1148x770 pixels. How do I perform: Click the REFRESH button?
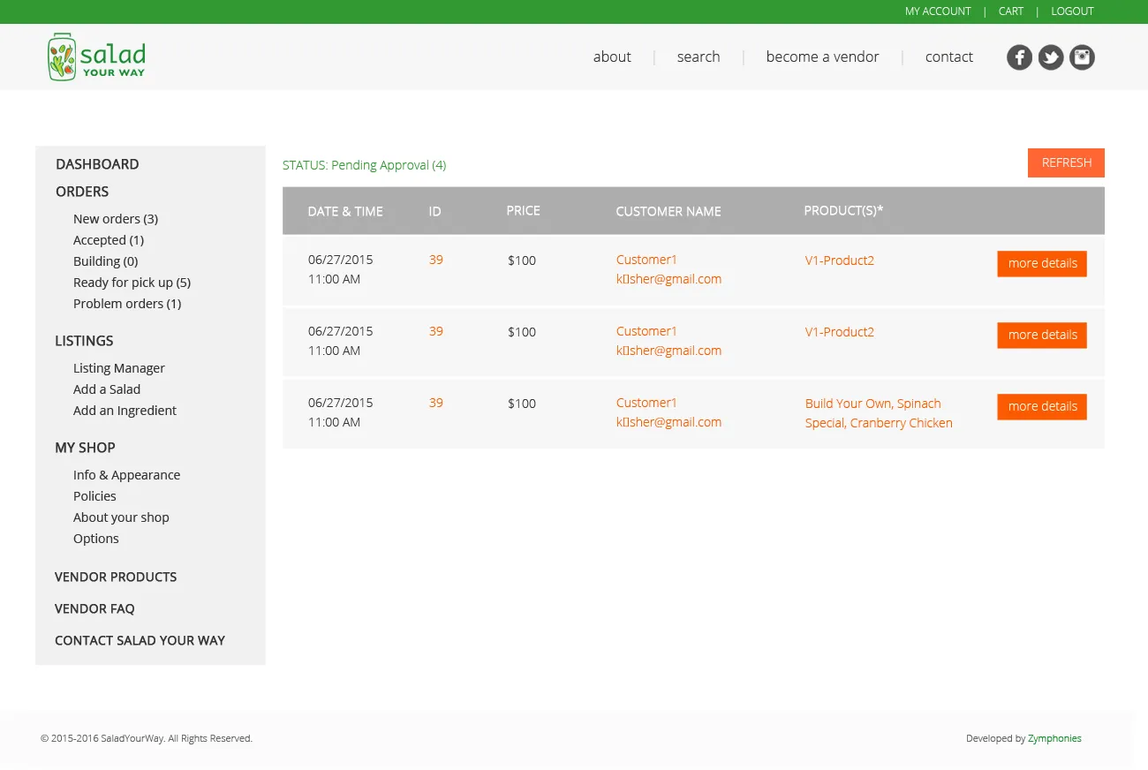[x=1066, y=162]
